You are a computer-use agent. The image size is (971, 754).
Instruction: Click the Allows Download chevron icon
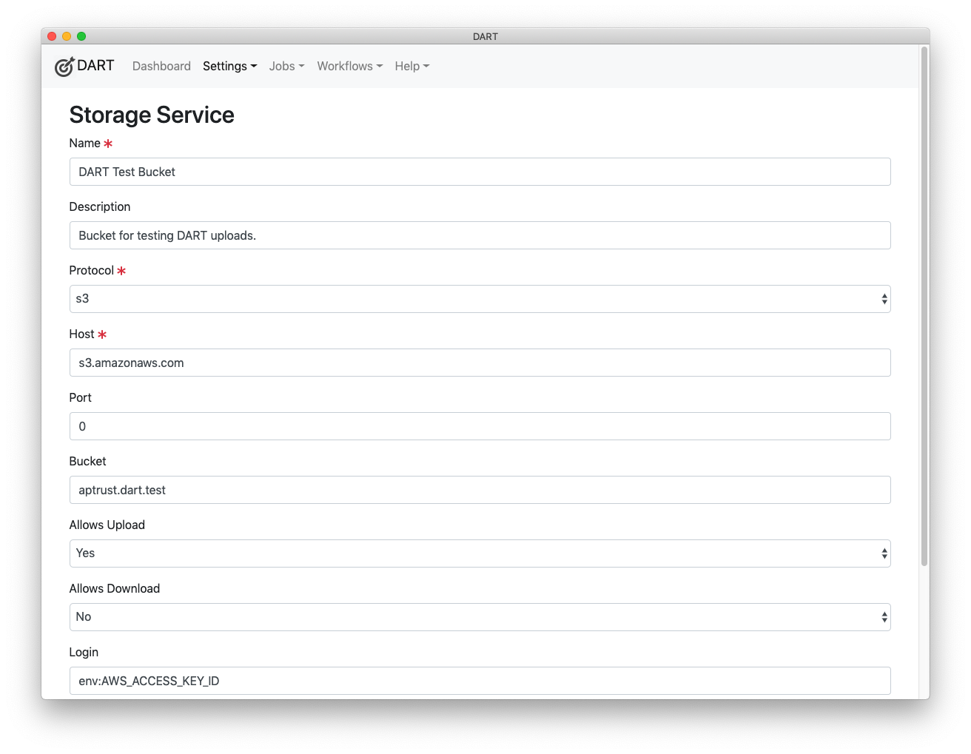[x=884, y=616]
